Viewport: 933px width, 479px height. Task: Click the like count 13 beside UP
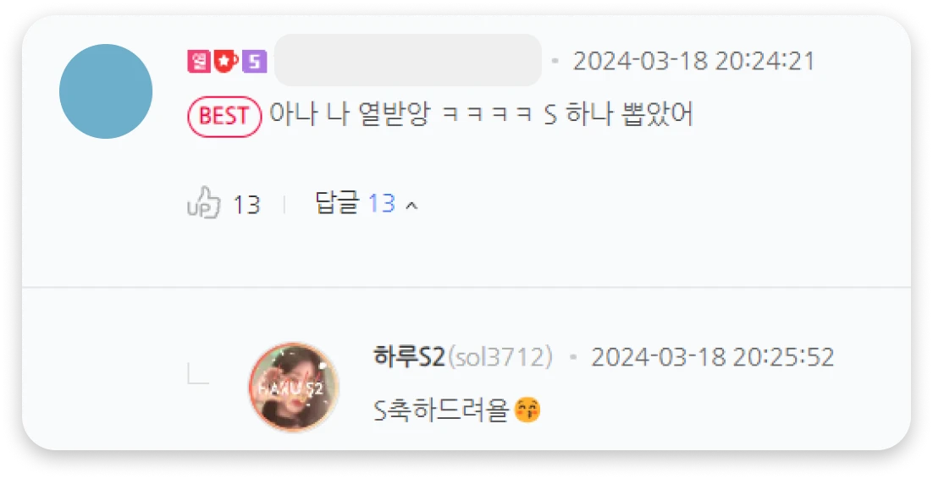246,205
